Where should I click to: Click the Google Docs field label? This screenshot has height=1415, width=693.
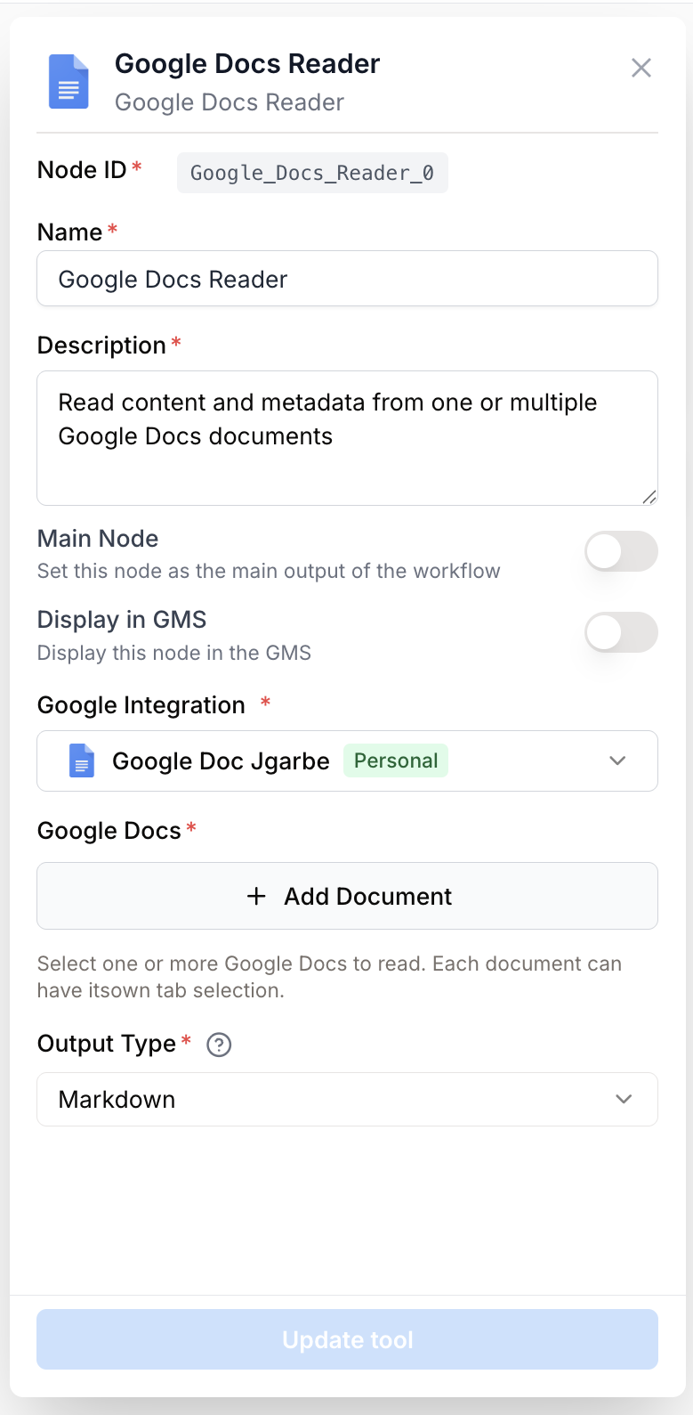(x=109, y=831)
